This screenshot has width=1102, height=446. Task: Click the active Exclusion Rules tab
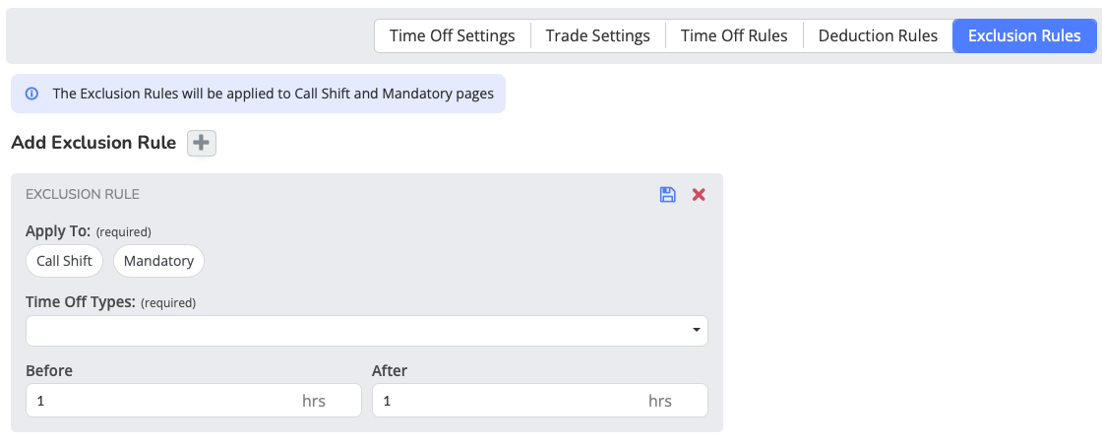pyautogui.click(x=1024, y=35)
